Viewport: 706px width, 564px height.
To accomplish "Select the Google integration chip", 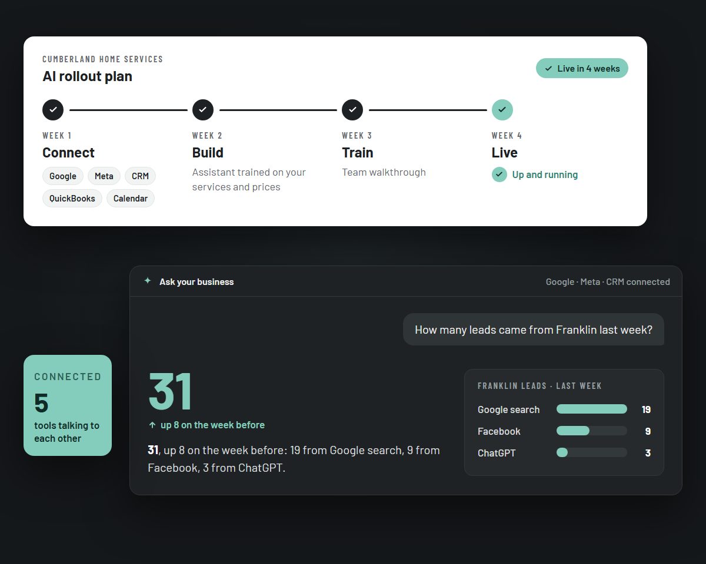I will (x=63, y=176).
